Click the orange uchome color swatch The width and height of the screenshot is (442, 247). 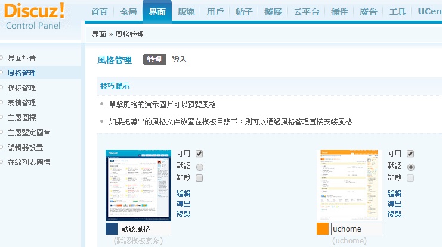(x=323, y=229)
